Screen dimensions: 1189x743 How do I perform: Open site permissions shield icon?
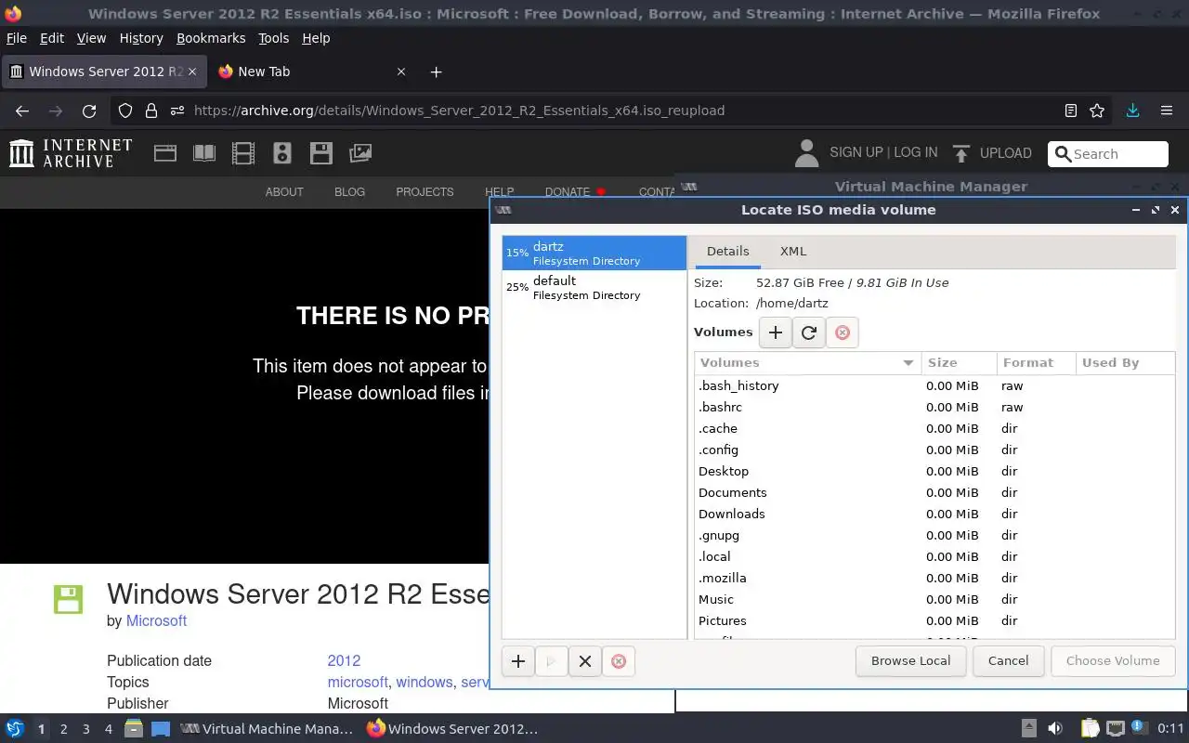click(x=125, y=111)
